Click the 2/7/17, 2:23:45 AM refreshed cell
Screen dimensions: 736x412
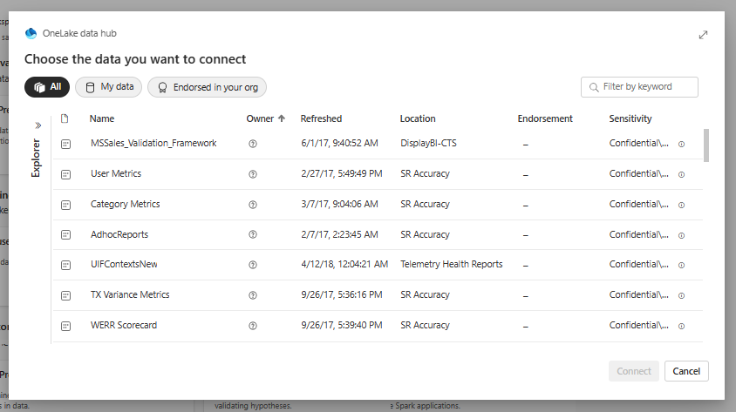tap(339, 234)
